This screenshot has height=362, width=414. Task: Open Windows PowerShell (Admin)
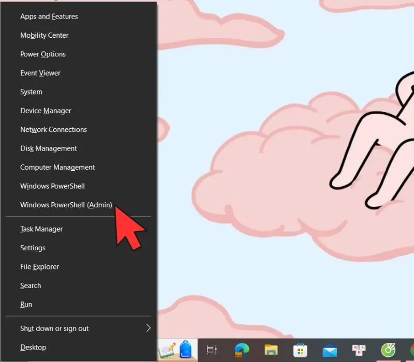tap(66, 205)
